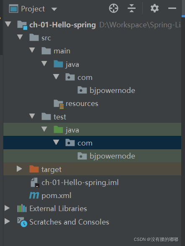The height and width of the screenshot is (246, 185).
Task: Open the Project view settings gear
Action: [x=154, y=8]
